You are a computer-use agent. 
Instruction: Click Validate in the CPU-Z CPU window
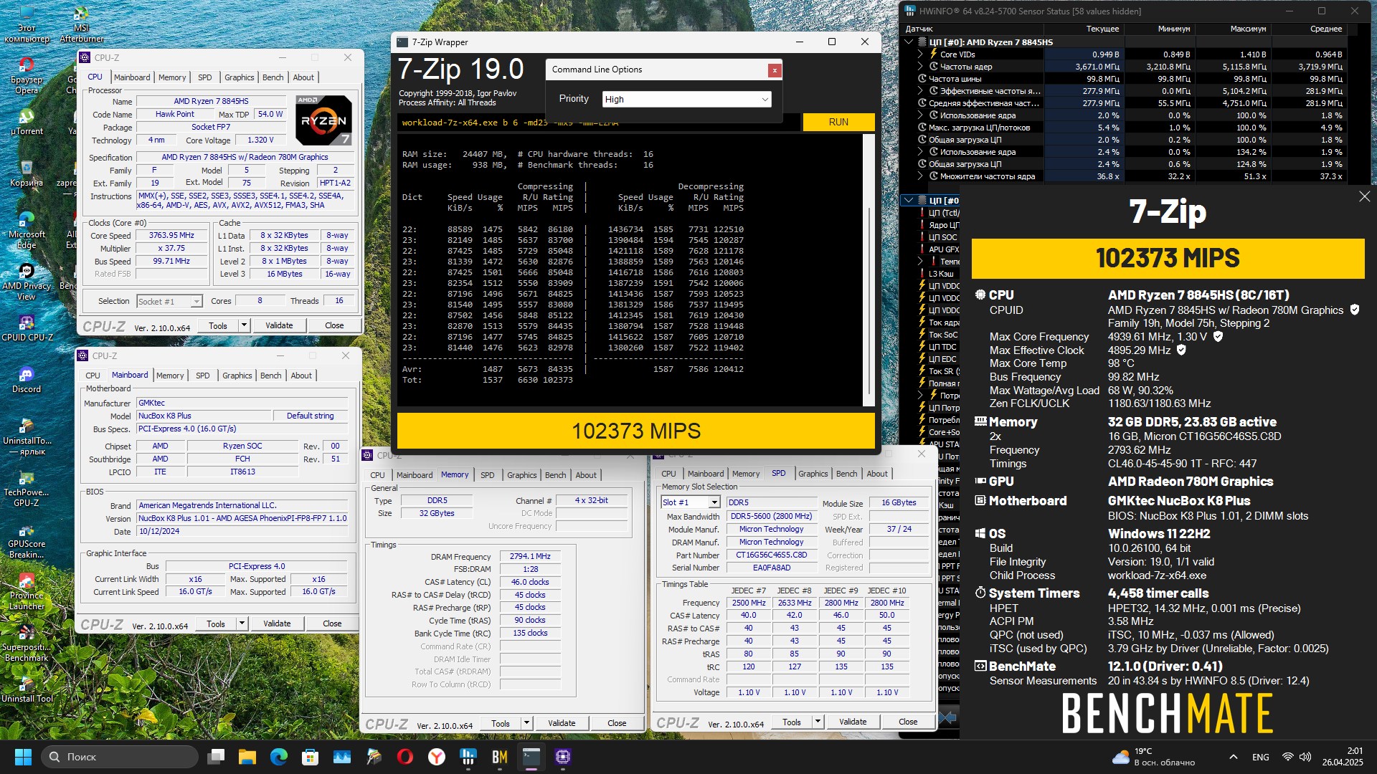point(279,325)
